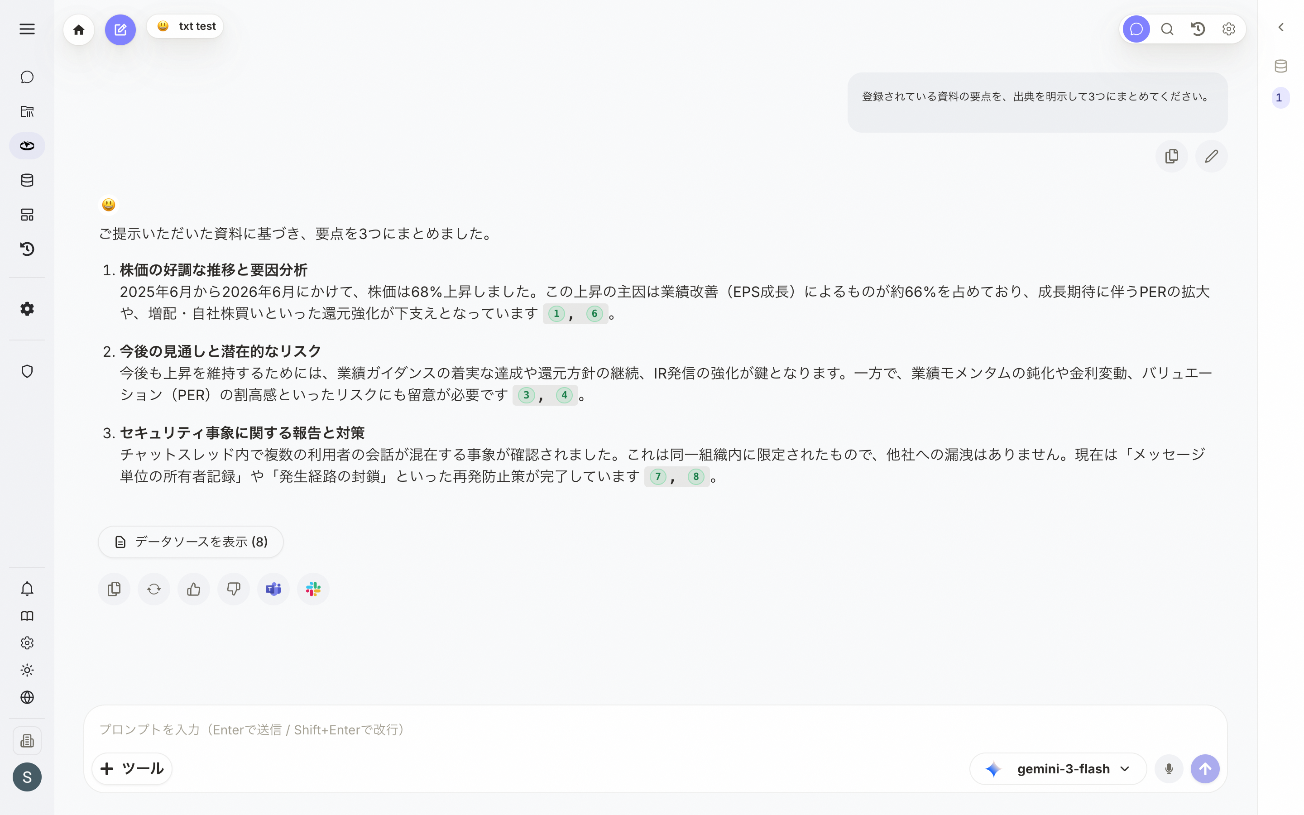Screen dimensions: 1304x815
Task: Open history in the left sidebar
Action: [x=27, y=249]
